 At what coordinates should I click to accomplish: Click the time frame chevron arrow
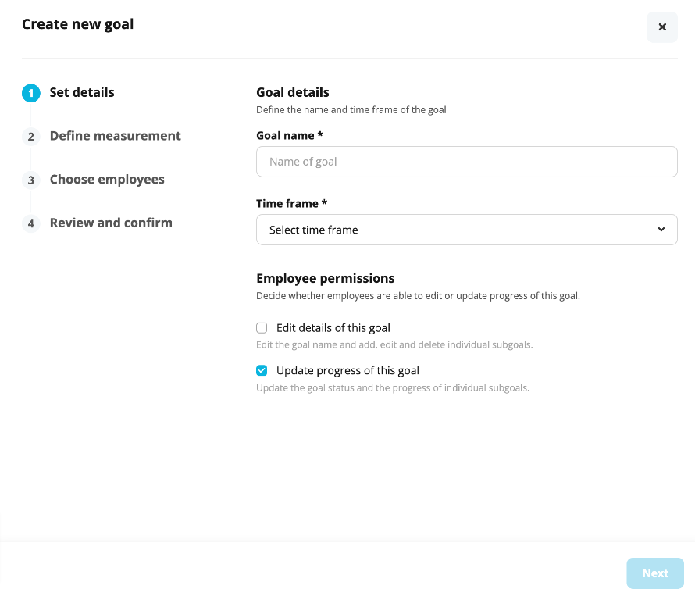coord(661,230)
